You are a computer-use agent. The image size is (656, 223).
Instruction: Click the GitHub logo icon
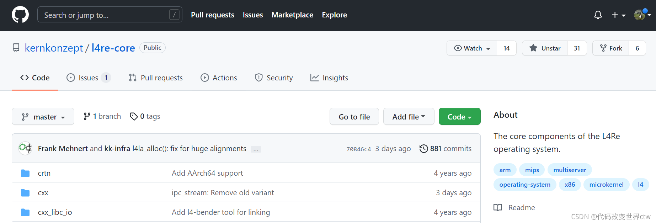pyautogui.click(x=20, y=15)
